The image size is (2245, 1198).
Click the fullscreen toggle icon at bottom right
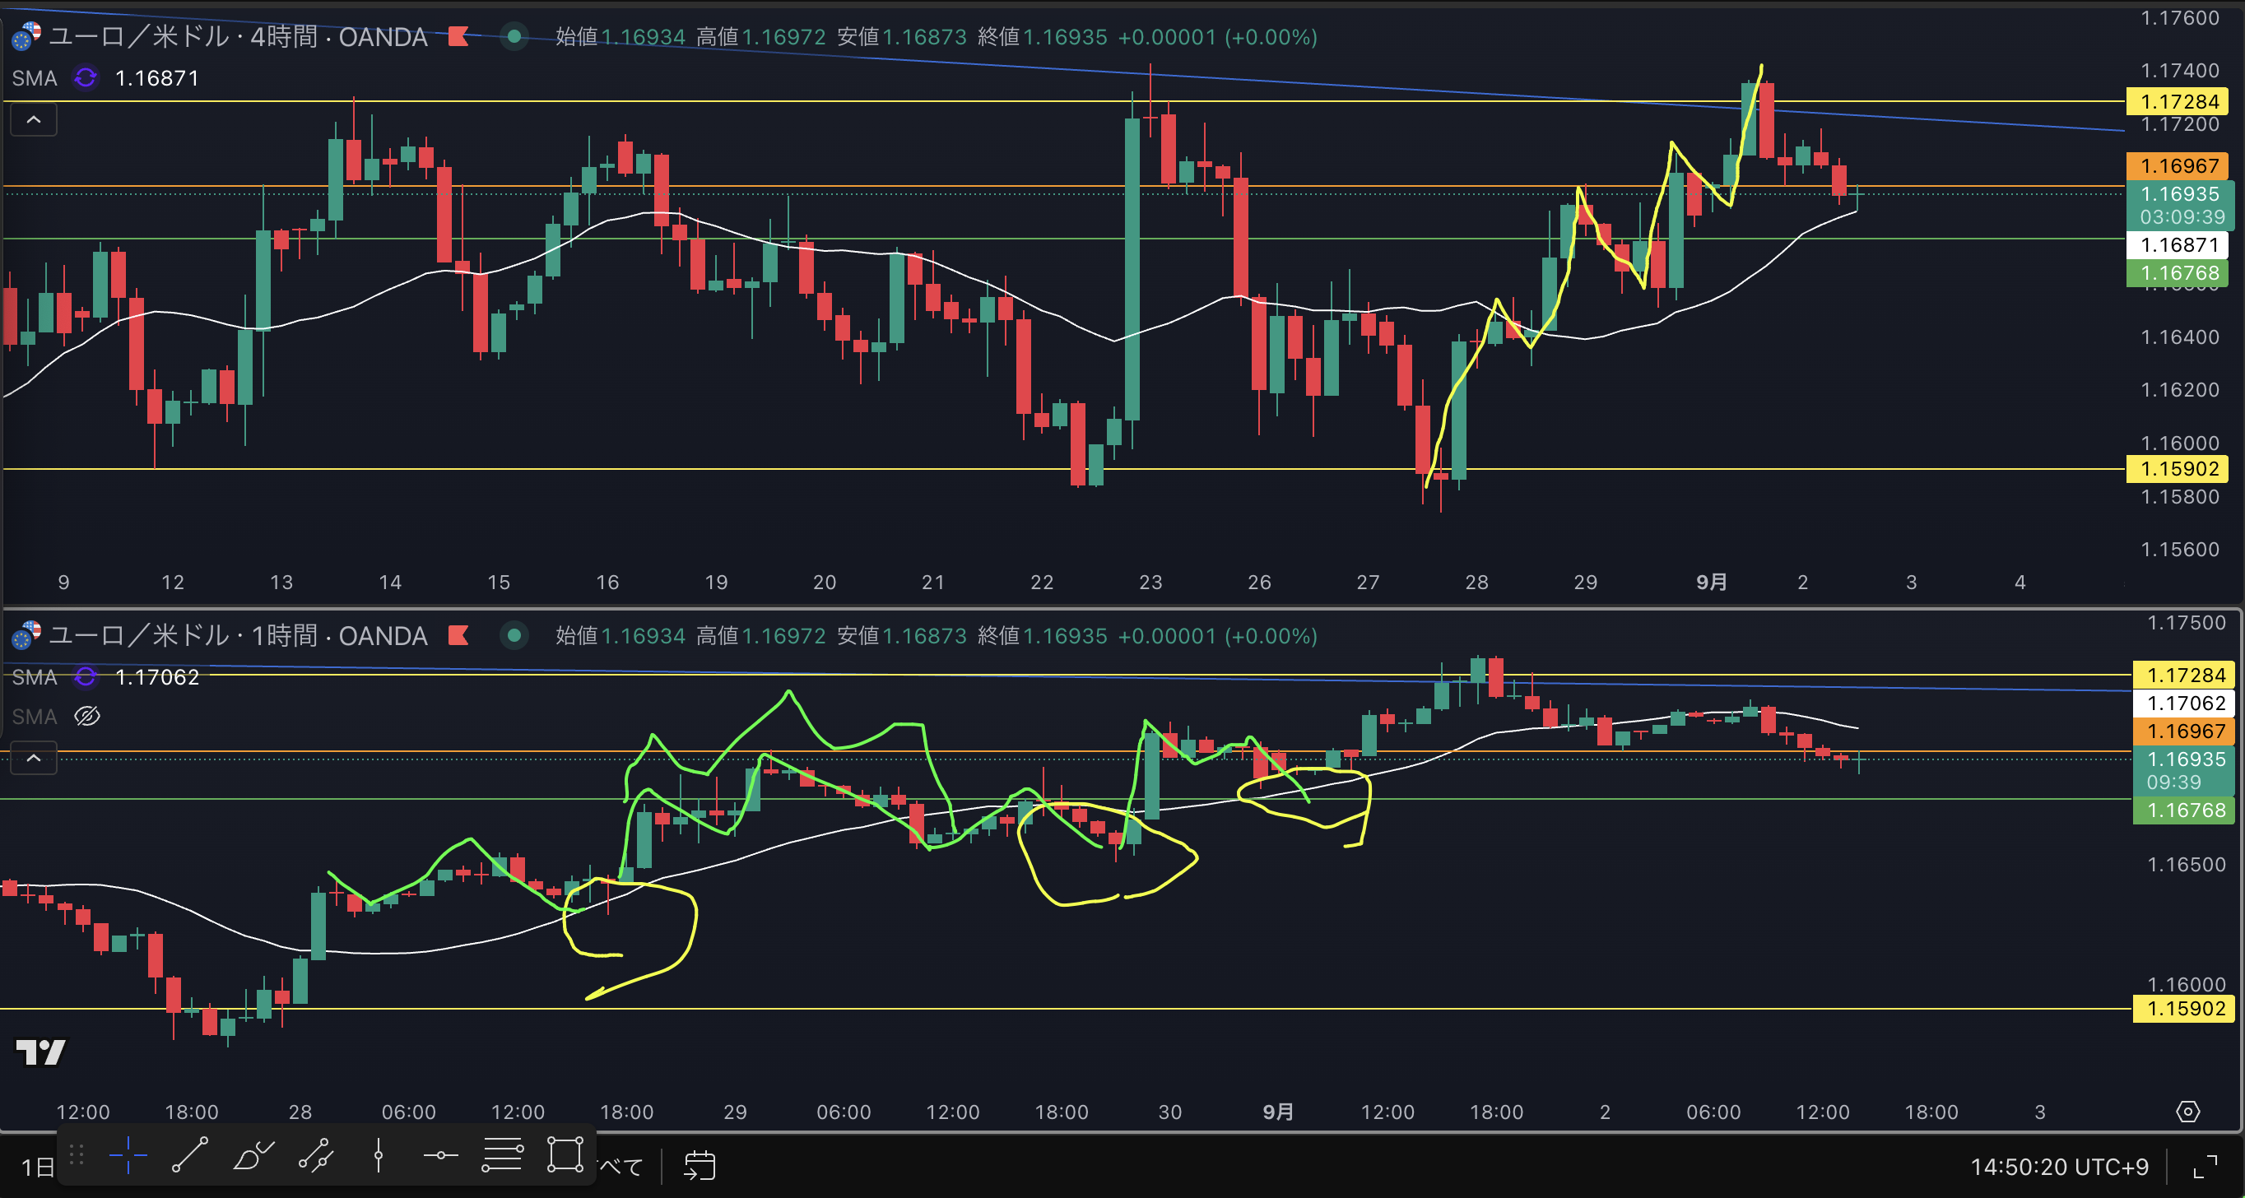(x=2205, y=1166)
